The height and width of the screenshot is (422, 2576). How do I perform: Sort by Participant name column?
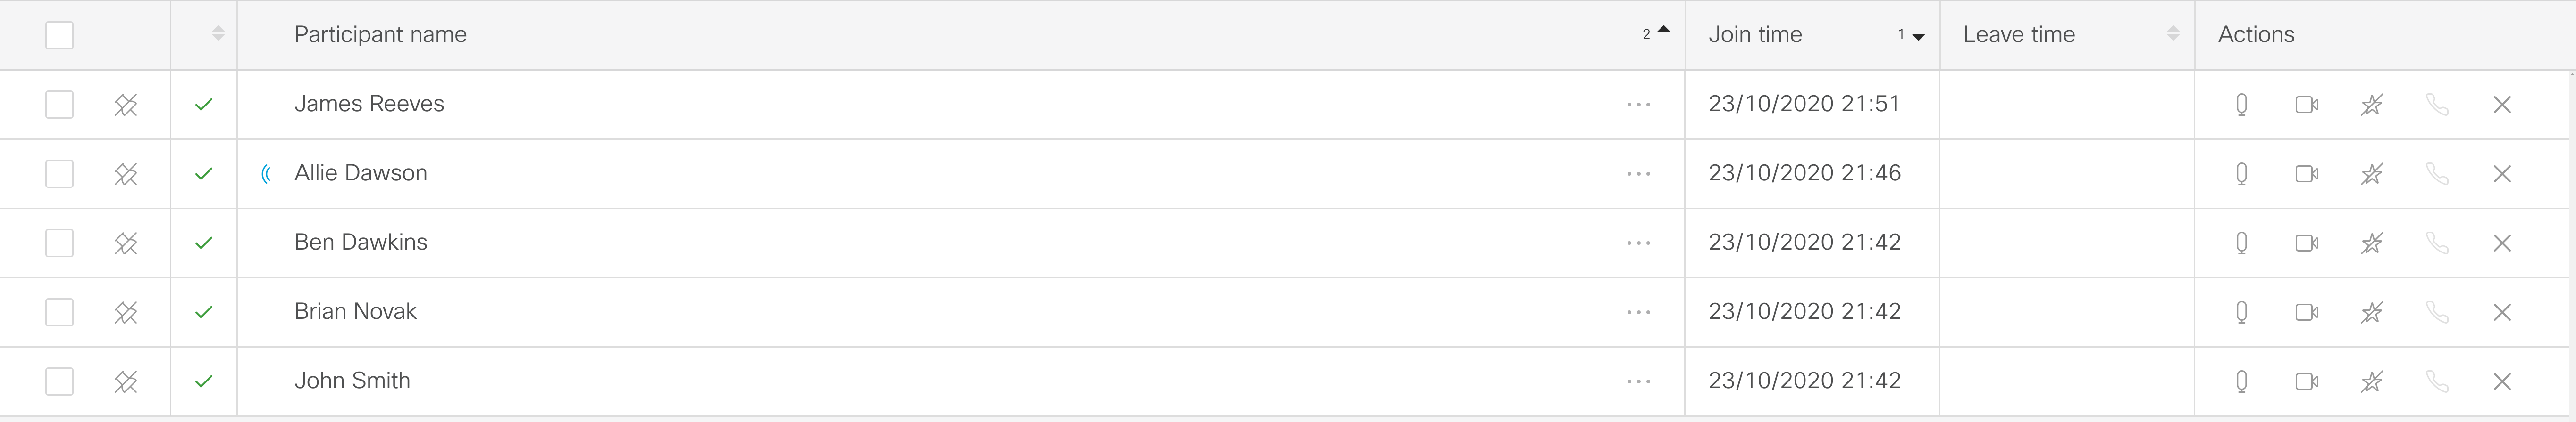click(x=380, y=35)
